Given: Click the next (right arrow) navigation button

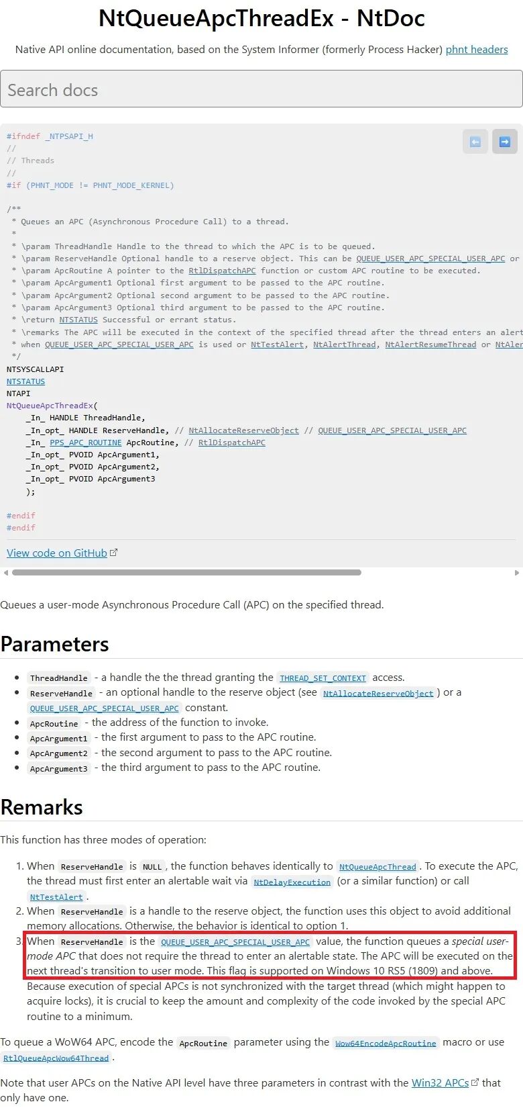Looking at the screenshot, I should [505, 142].
